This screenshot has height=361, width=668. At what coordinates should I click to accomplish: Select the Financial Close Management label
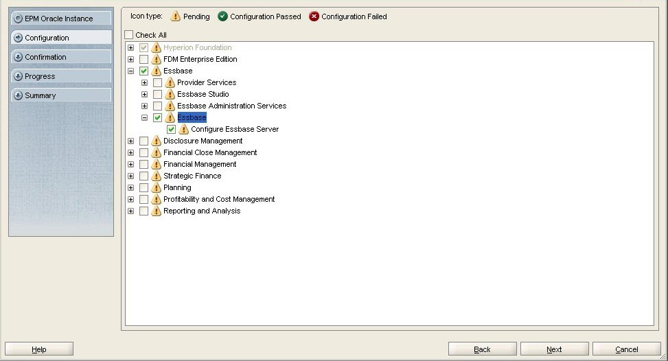210,152
